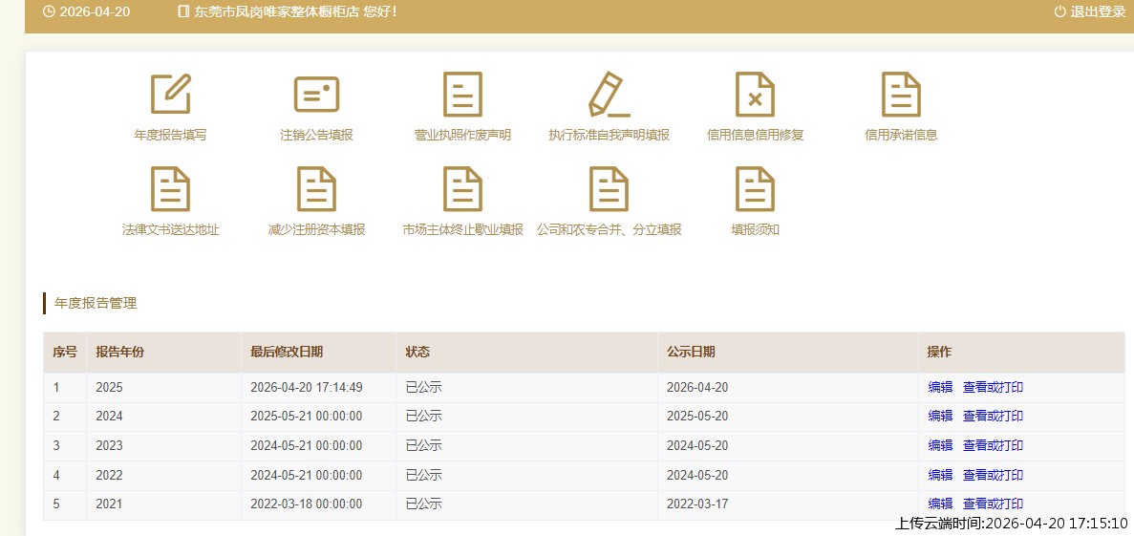View or print the 2025 report
This screenshot has height=536, width=1134.
[993, 387]
